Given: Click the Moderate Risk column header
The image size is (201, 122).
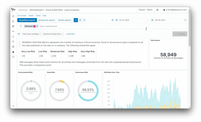Looking at the screenshot, I should coord(57,52).
